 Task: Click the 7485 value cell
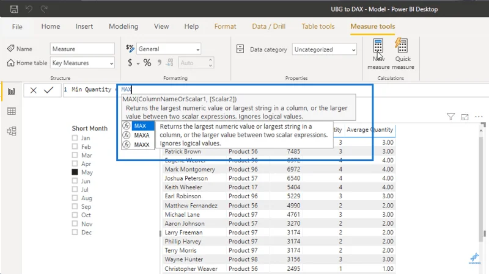coord(293,151)
